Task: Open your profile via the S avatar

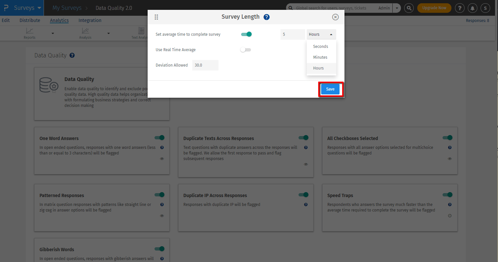Action: (485, 8)
